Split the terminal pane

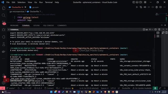pyautogui.click(x=155, y=30)
